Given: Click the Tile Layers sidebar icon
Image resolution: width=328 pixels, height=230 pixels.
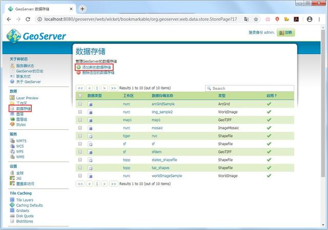Looking at the screenshot, I should 12,200.
